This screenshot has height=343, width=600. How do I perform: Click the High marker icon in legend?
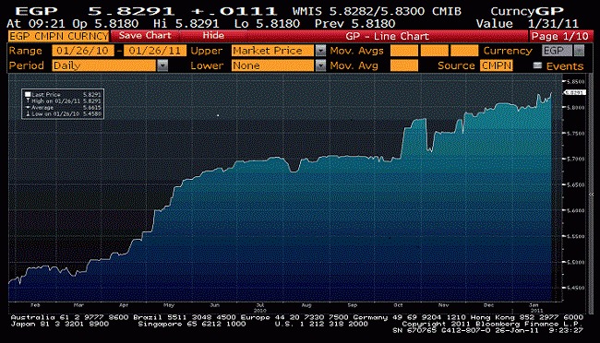tap(28, 101)
